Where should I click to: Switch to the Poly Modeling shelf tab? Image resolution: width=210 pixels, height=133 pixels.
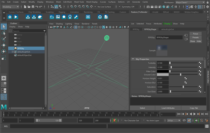coord(34,12)
